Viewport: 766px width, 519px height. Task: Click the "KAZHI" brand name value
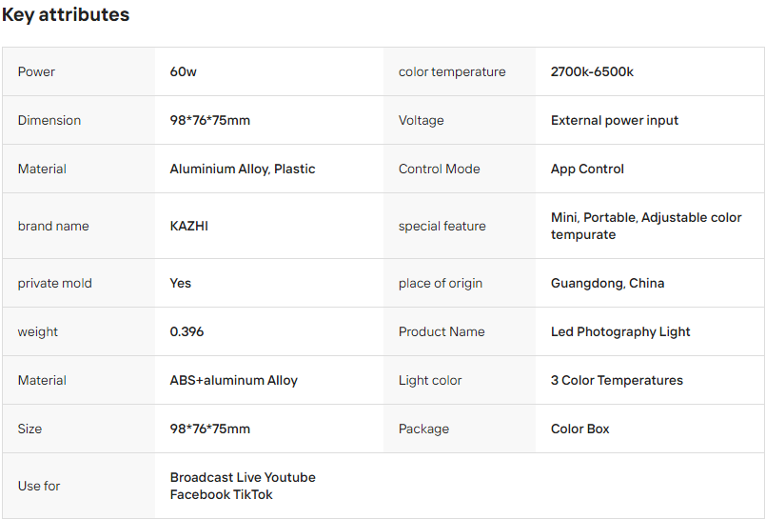coord(189,226)
